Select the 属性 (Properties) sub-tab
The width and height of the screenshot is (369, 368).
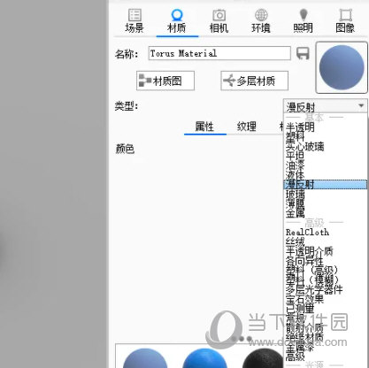pos(205,126)
